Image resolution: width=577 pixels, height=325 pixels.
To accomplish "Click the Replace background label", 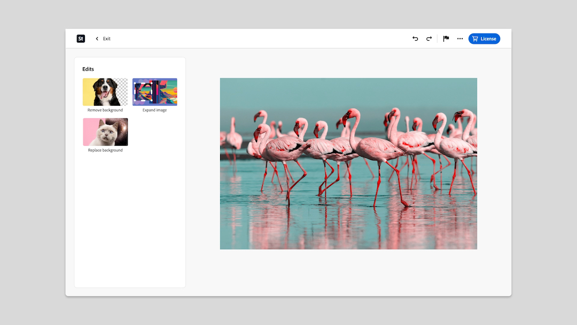I will click(x=105, y=150).
